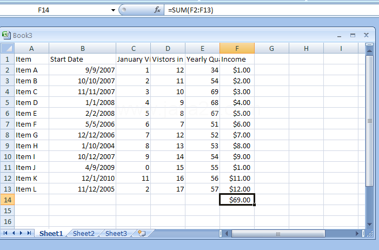Click the Select All corner button
This screenshot has width=379, height=250.
point(7,48)
